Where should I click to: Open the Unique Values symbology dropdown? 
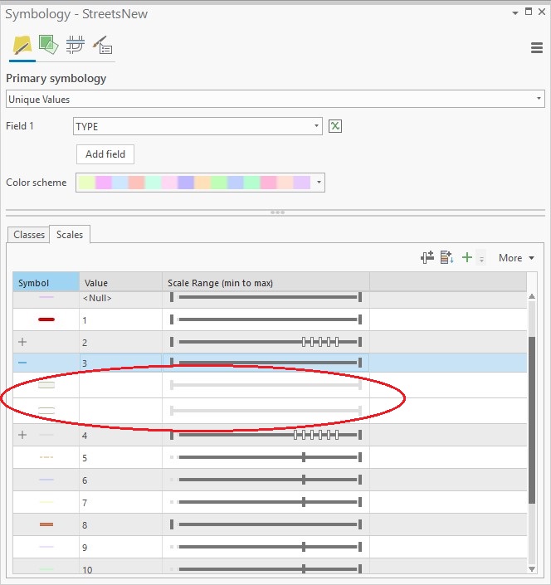coord(275,99)
